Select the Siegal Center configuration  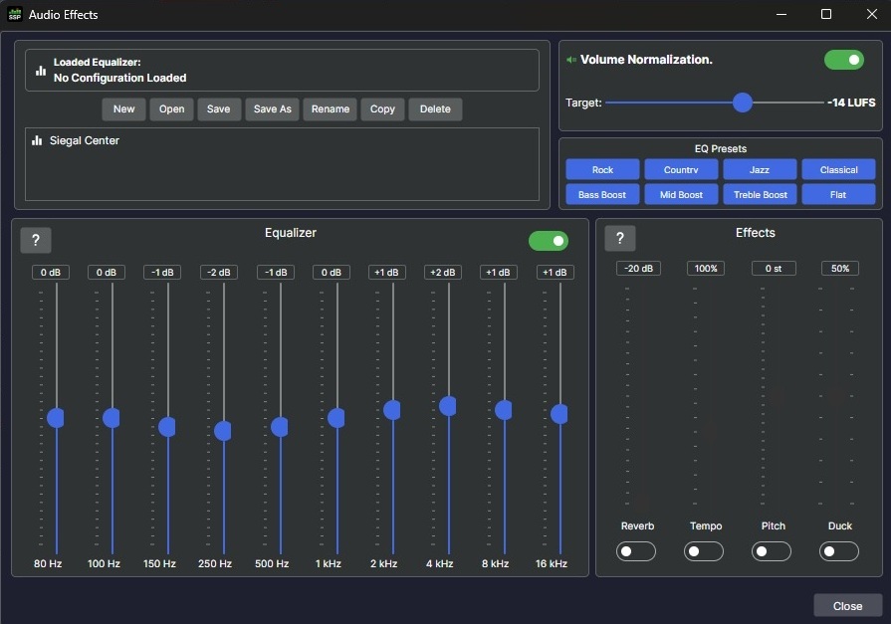click(282, 140)
